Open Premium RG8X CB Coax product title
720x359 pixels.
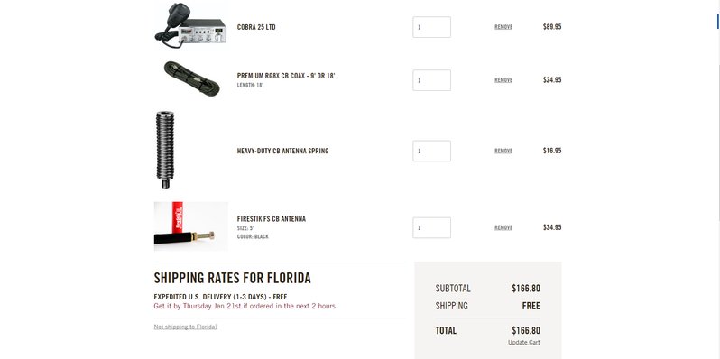(x=286, y=76)
